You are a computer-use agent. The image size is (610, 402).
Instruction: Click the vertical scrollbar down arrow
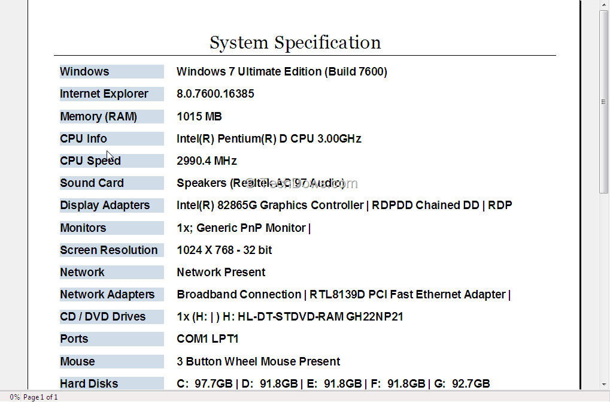coord(604,385)
